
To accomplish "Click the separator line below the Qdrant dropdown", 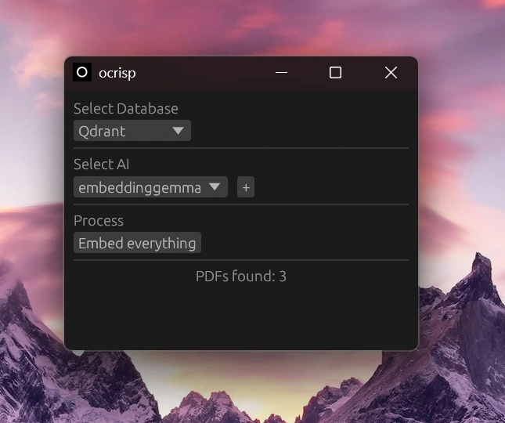I will point(240,148).
